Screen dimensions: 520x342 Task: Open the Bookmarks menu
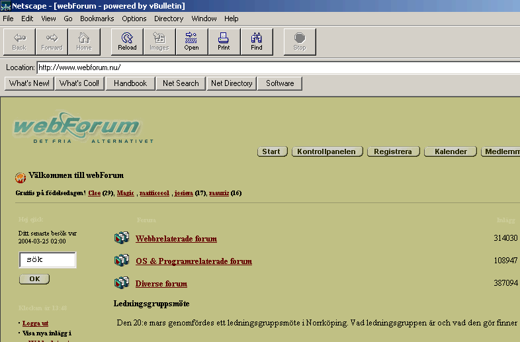click(x=97, y=19)
